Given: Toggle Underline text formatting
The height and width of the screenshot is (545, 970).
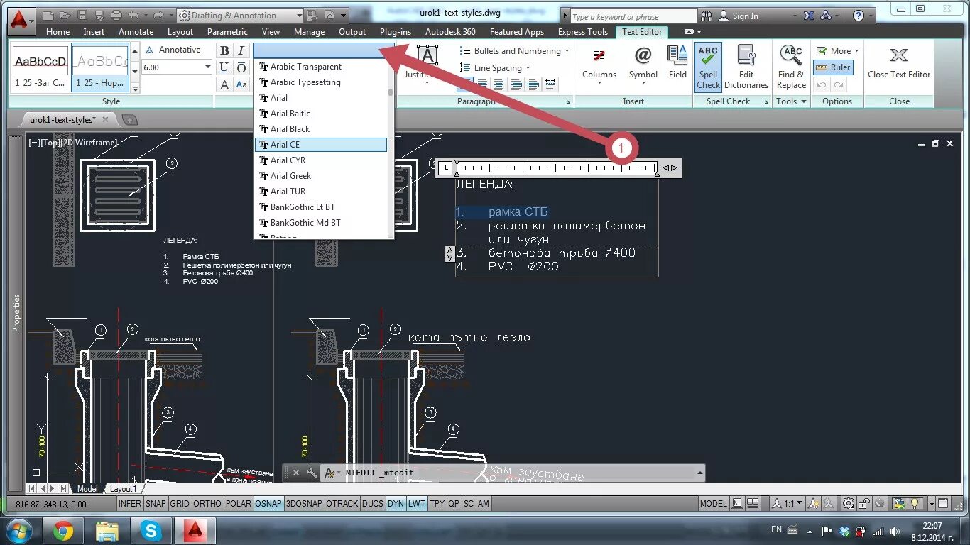Looking at the screenshot, I should (x=224, y=67).
